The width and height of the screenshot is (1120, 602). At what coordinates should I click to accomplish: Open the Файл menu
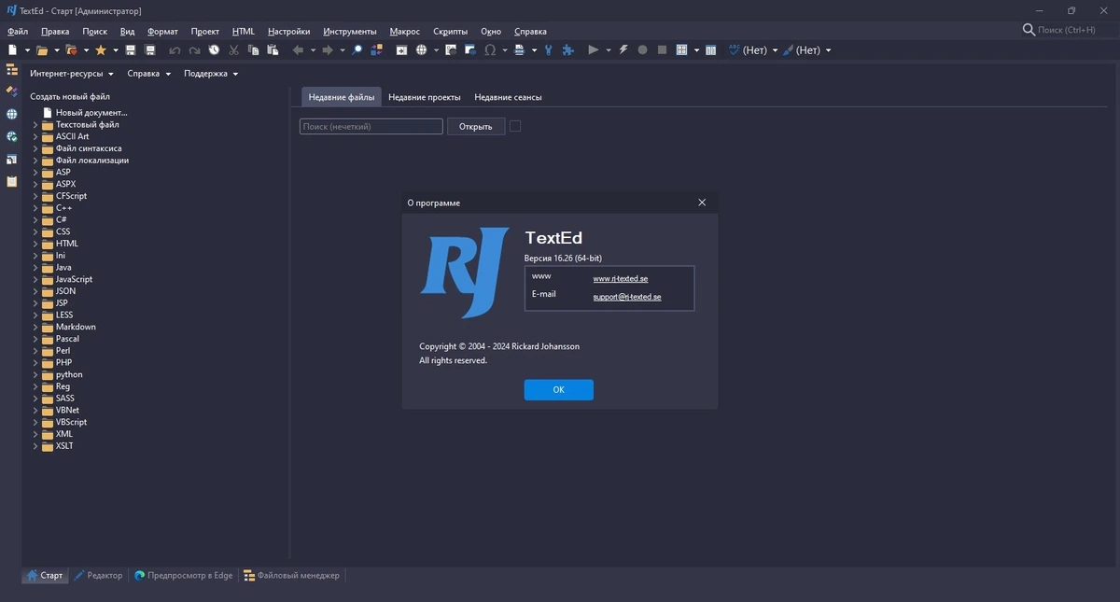pyautogui.click(x=18, y=31)
